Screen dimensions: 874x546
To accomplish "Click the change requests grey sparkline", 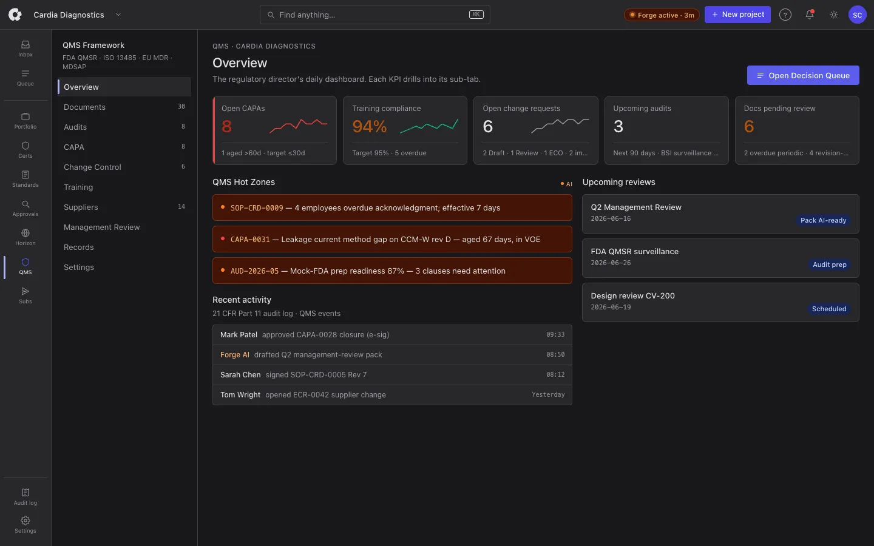I will (560, 126).
